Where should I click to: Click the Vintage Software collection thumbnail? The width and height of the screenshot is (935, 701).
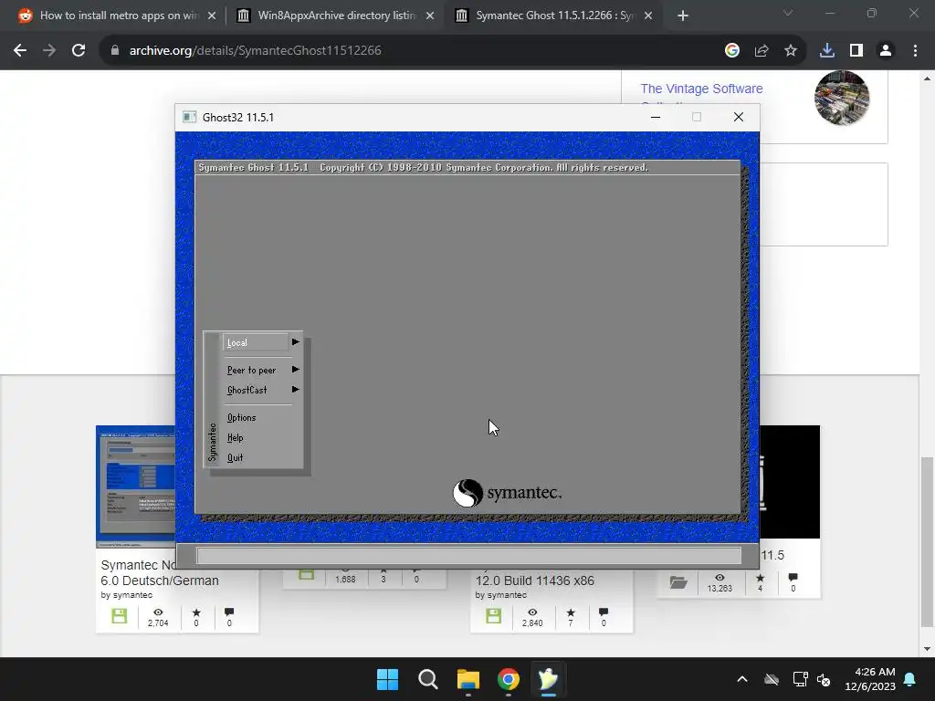tap(841, 97)
